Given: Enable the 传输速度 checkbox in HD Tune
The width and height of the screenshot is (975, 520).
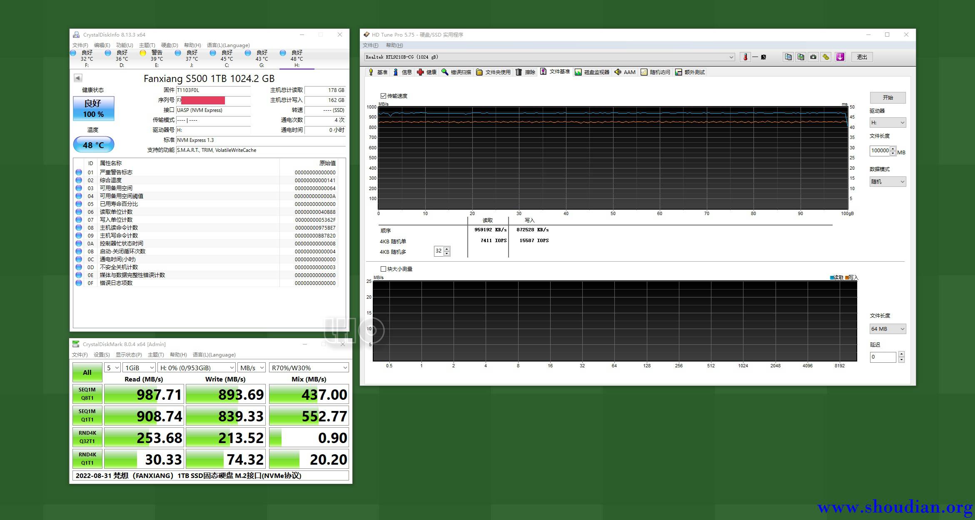Looking at the screenshot, I should tap(383, 96).
